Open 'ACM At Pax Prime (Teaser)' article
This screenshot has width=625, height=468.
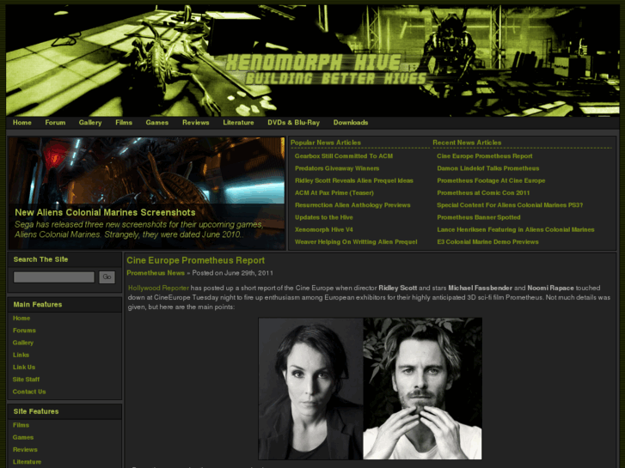(x=334, y=192)
